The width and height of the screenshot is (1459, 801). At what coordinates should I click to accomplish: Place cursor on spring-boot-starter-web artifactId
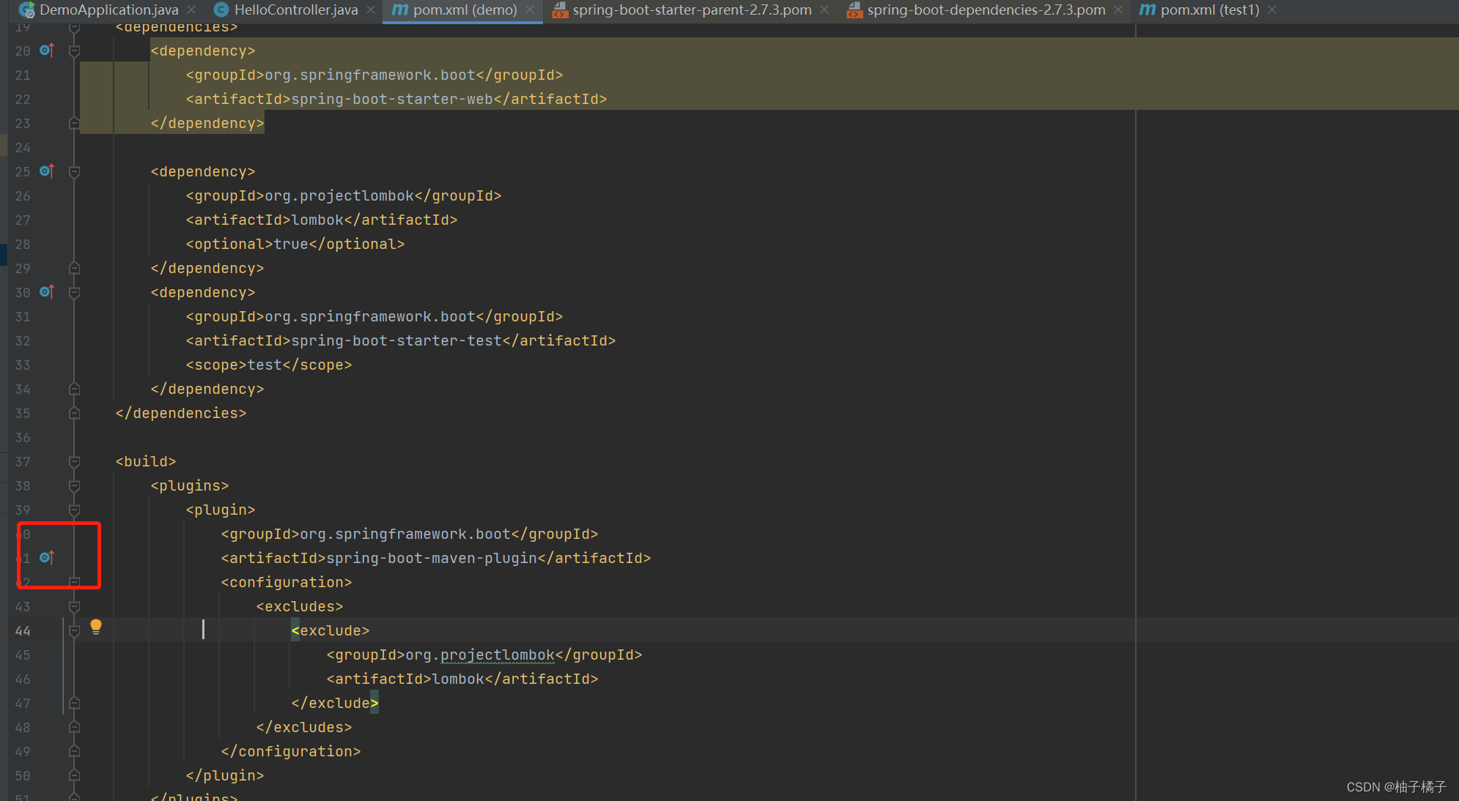point(392,99)
